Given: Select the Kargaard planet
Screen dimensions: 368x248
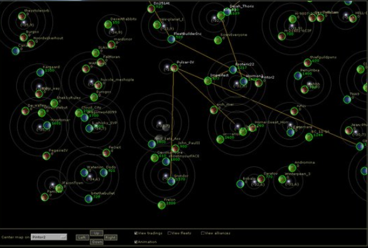Looking at the screenshot, I should [40, 72].
